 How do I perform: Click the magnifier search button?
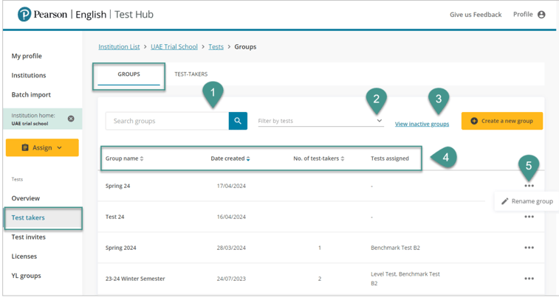pyautogui.click(x=238, y=121)
